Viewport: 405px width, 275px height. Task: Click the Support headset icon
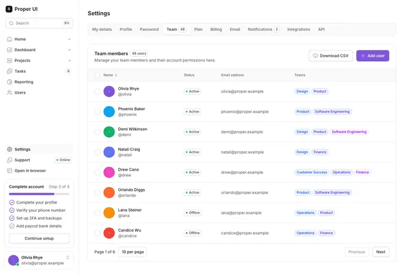(x=9, y=160)
